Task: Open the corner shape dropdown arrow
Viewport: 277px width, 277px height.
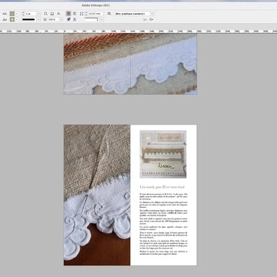Action: point(102,19)
